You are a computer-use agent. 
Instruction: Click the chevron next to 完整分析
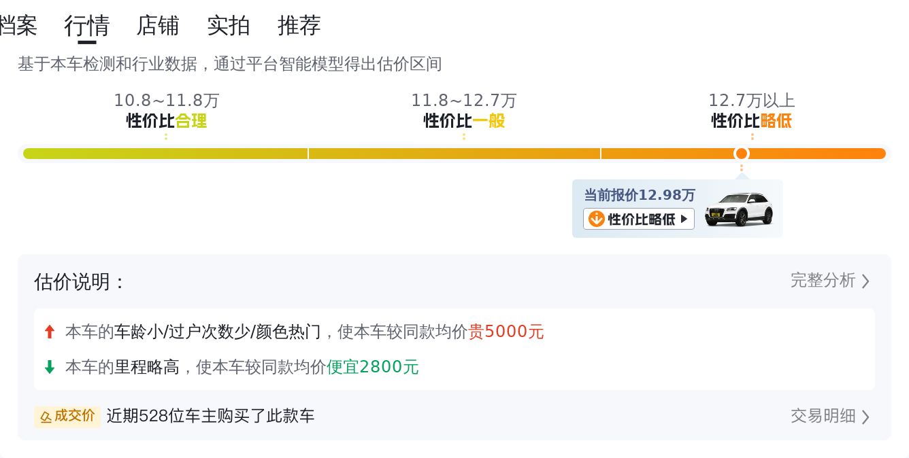coord(865,281)
